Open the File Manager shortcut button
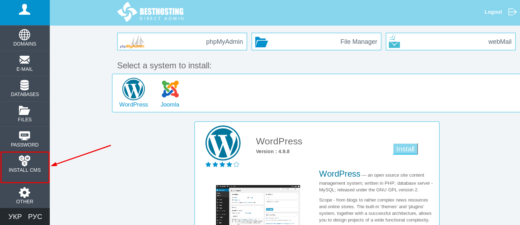Image resolution: width=520 pixels, height=225 pixels. pos(316,42)
